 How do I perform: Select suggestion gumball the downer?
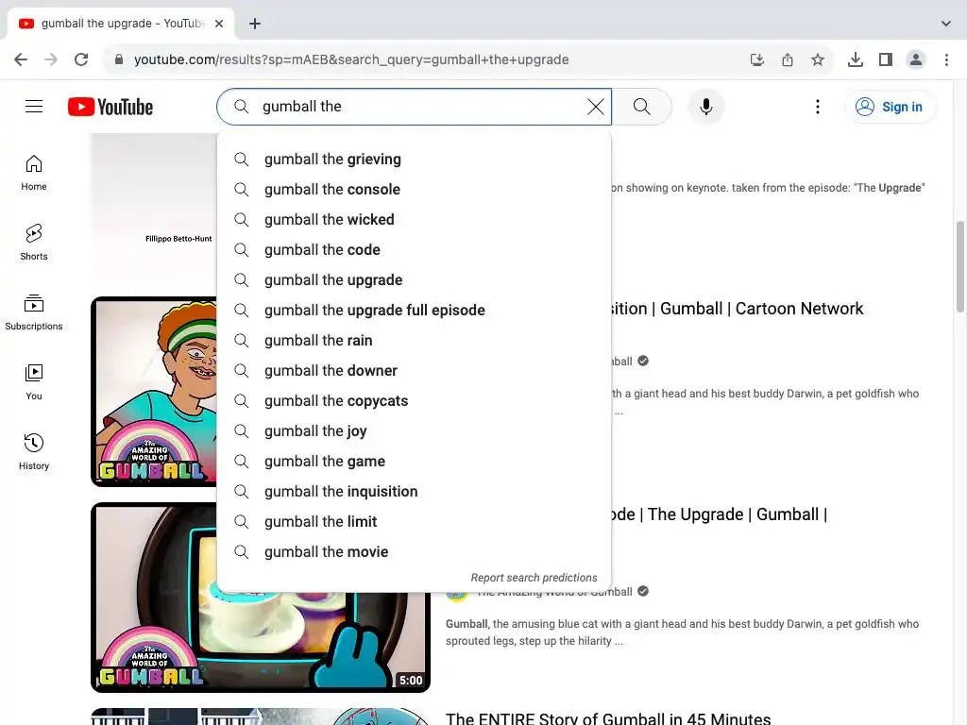pyautogui.click(x=414, y=370)
